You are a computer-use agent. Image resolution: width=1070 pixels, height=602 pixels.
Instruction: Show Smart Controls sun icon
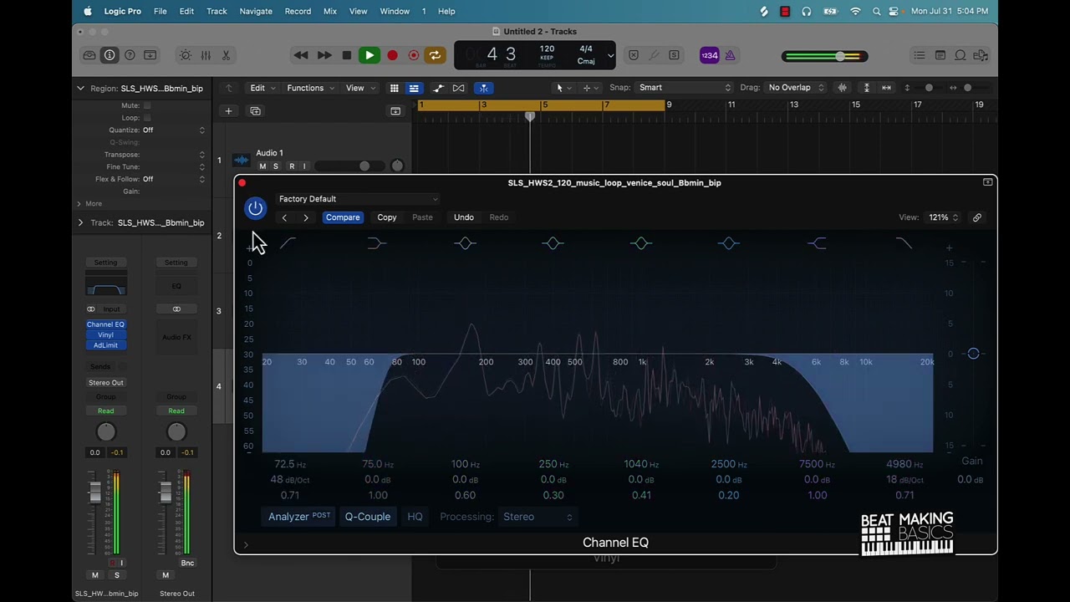coord(186,55)
